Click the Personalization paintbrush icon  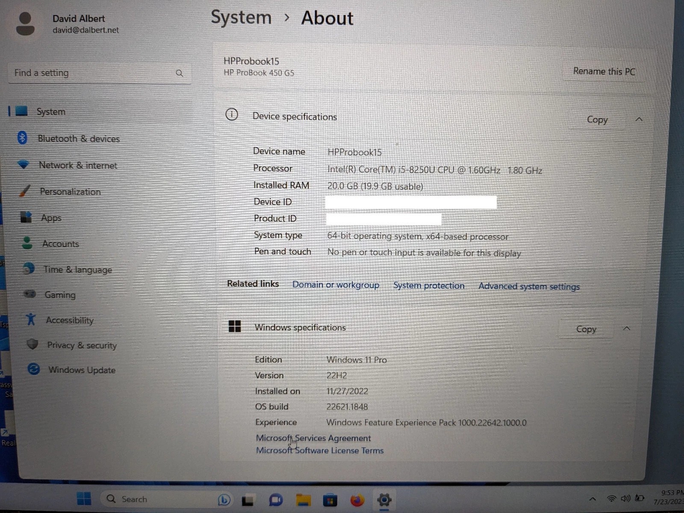(25, 191)
